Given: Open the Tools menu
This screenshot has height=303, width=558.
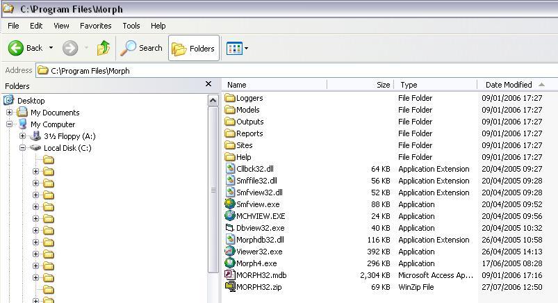Looking at the screenshot, I should click(131, 26).
